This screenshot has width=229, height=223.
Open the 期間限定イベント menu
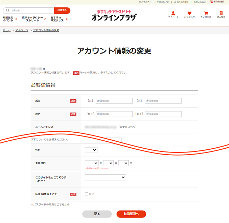(x=9, y=19)
